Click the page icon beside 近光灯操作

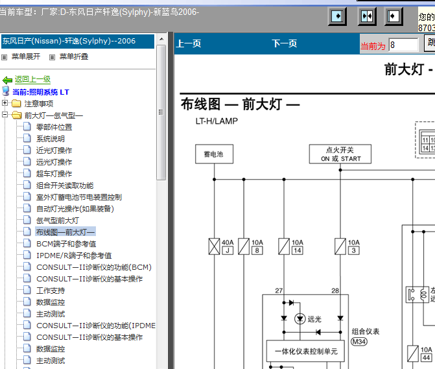27,150
